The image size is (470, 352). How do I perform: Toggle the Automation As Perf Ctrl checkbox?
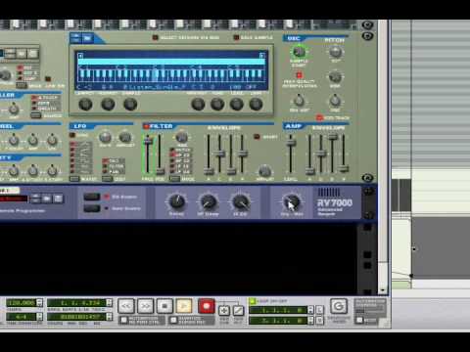click(x=123, y=320)
